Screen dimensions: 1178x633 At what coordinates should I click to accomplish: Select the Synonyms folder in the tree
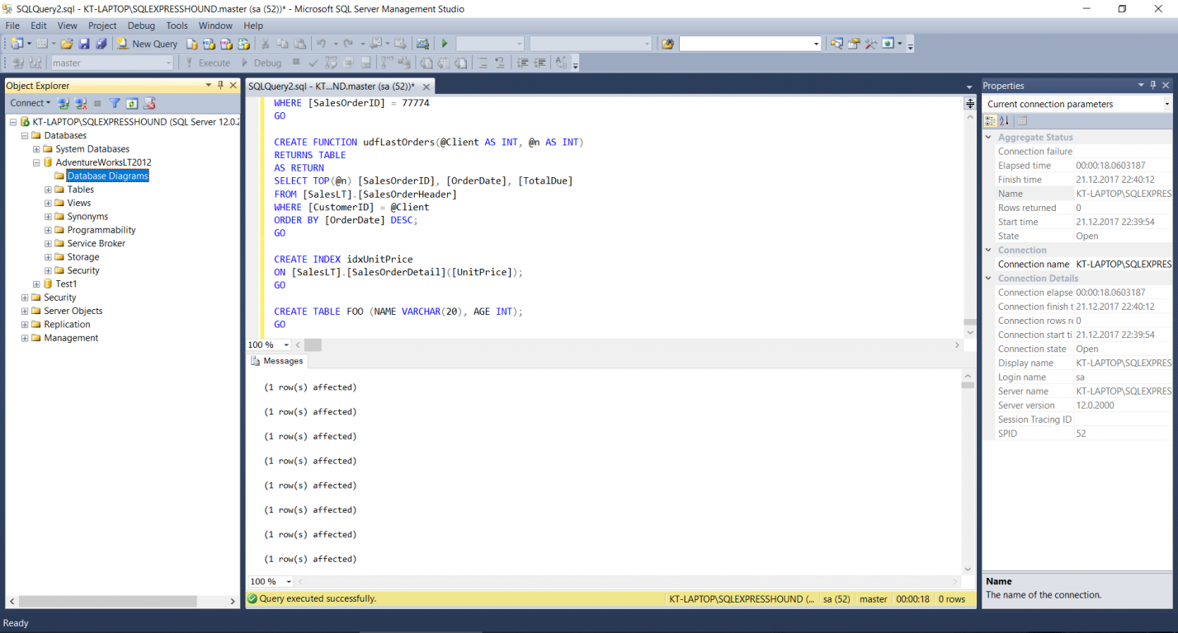(x=87, y=216)
